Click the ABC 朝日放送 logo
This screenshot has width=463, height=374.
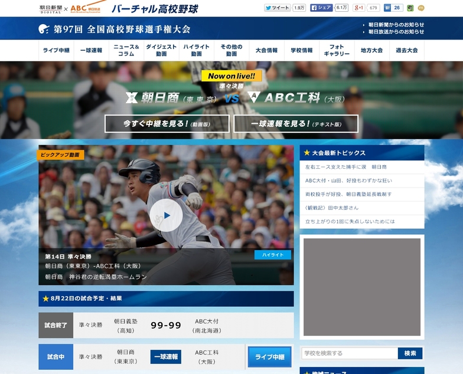pos(86,8)
